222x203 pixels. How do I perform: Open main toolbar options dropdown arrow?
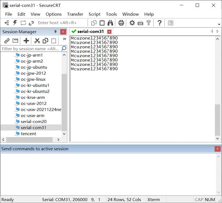click(219, 24)
